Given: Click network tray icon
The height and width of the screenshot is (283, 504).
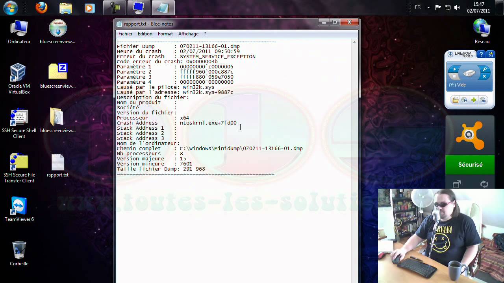Looking at the screenshot, I should 448,7.
